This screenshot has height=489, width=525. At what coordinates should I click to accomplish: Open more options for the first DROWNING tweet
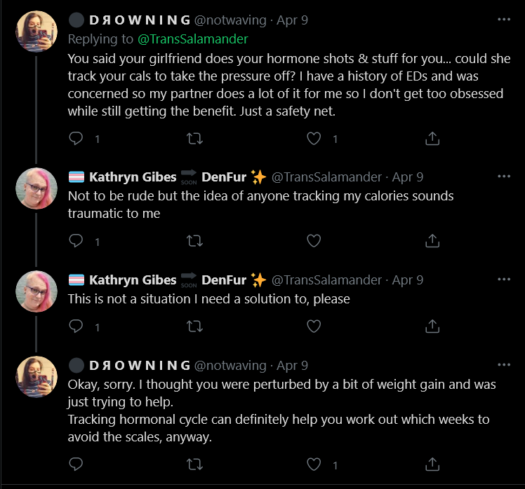[504, 20]
